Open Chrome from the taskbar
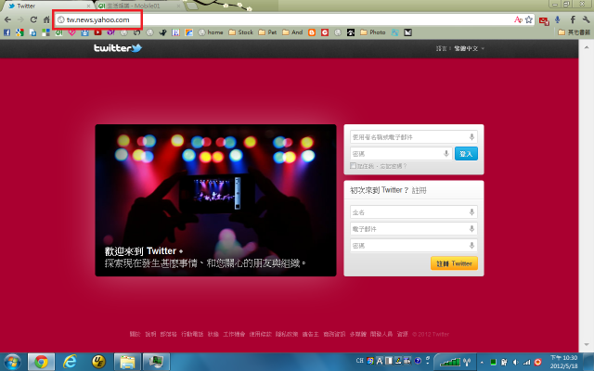Screen dimensions: 594x371 41,362
